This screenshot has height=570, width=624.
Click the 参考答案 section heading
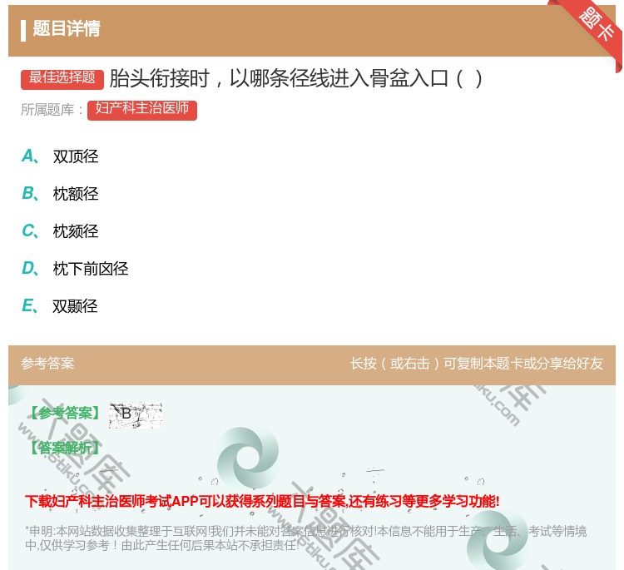[x=47, y=363]
